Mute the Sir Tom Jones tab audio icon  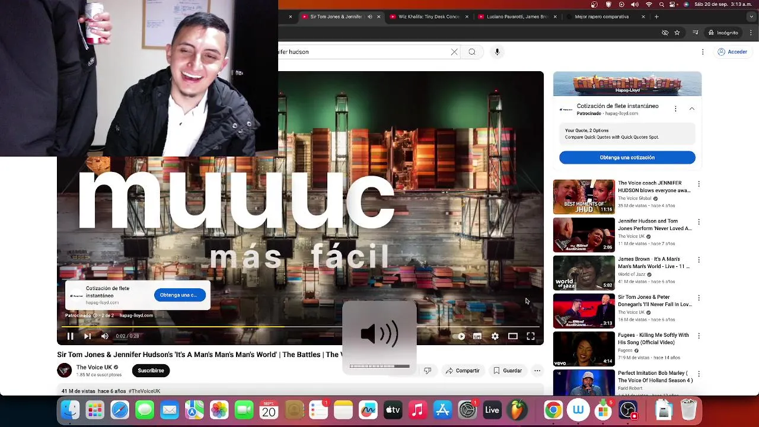click(x=369, y=17)
